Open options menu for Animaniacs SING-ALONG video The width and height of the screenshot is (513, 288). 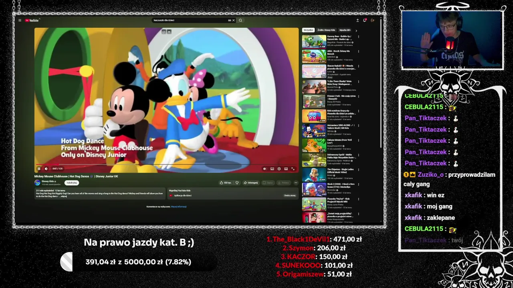pyautogui.click(x=358, y=126)
